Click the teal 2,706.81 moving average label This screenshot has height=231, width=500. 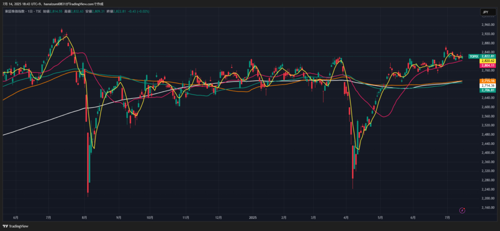click(488, 90)
